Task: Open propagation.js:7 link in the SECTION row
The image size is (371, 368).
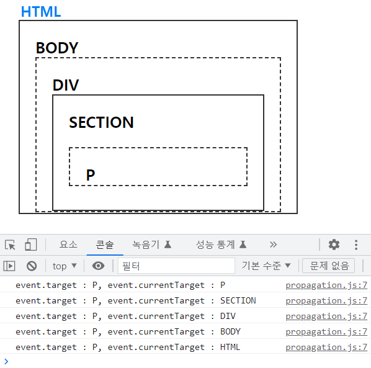Action: click(326, 300)
